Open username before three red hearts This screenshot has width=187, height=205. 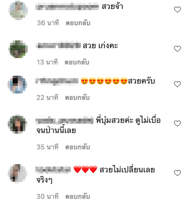(53, 170)
